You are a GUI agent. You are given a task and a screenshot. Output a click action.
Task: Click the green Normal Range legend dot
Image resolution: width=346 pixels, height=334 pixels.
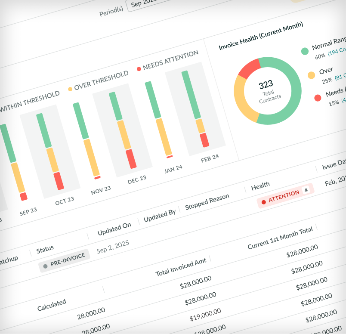[x=305, y=51]
